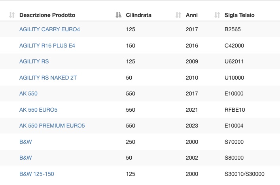Select frame code RFBE10

coord(235,110)
